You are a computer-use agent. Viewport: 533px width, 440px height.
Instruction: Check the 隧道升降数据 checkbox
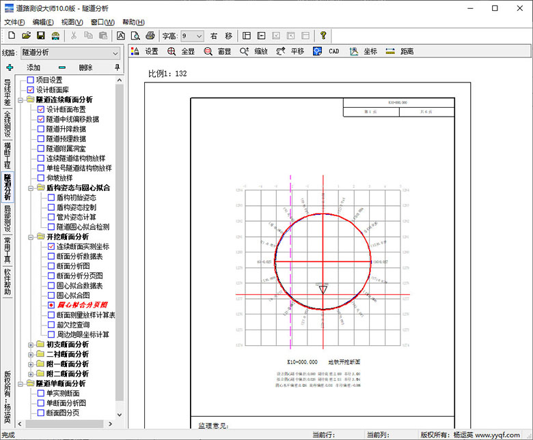[41, 129]
